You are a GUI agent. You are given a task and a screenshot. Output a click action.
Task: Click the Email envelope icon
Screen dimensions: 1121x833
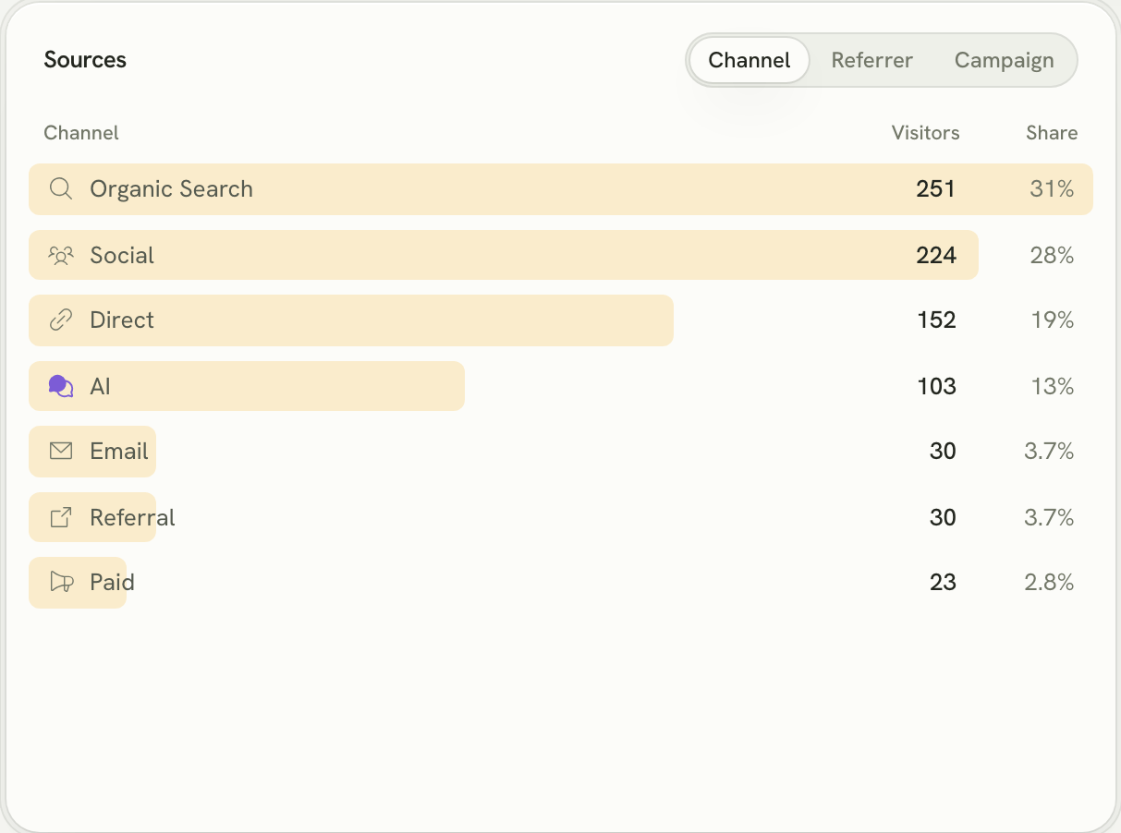[61, 452]
